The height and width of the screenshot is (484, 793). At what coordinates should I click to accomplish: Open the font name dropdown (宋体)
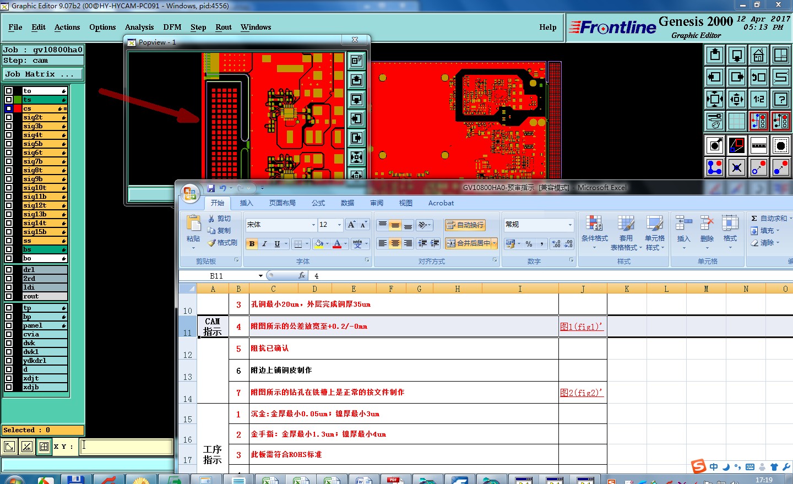pyautogui.click(x=313, y=225)
